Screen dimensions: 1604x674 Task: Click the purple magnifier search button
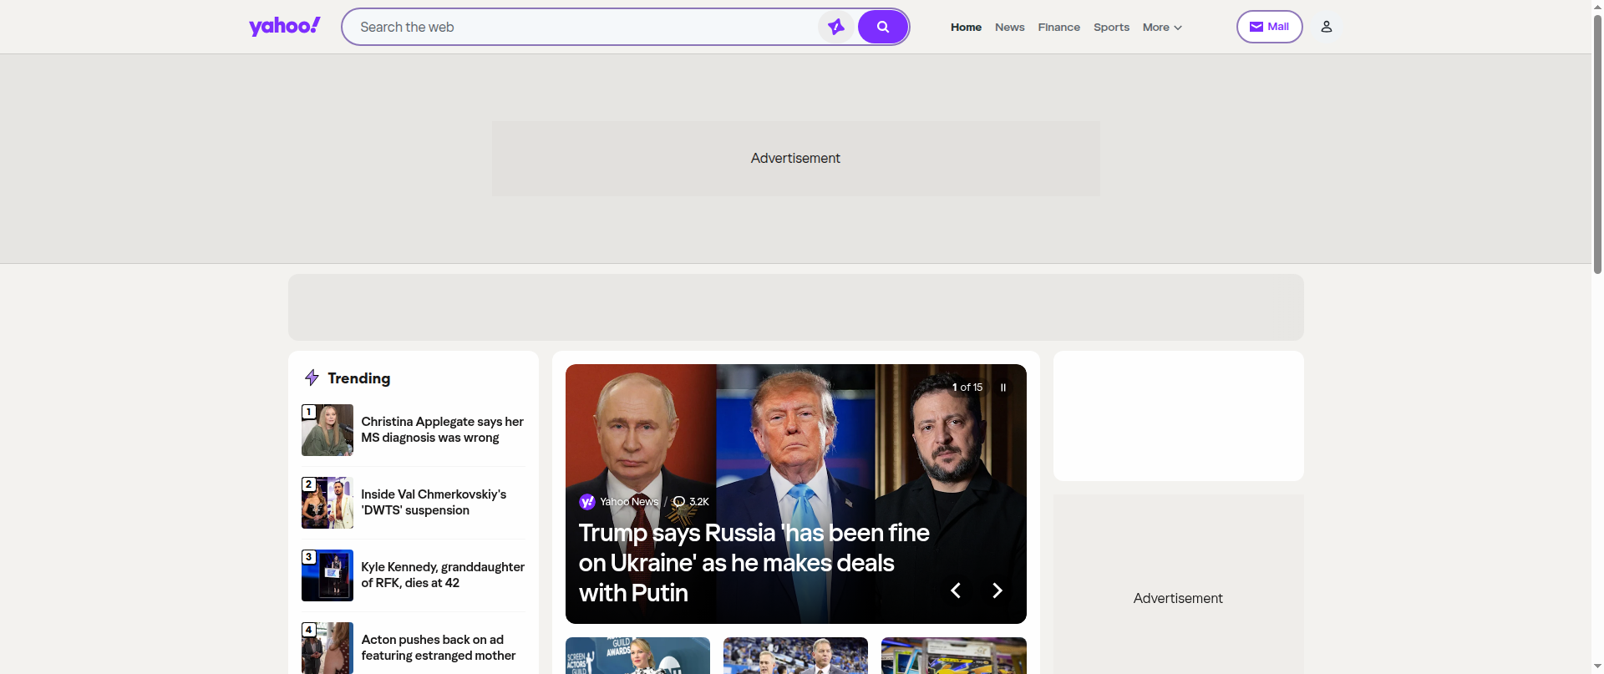[x=882, y=27]
